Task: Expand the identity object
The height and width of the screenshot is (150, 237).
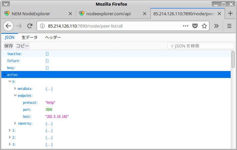Action: [15, 123]
